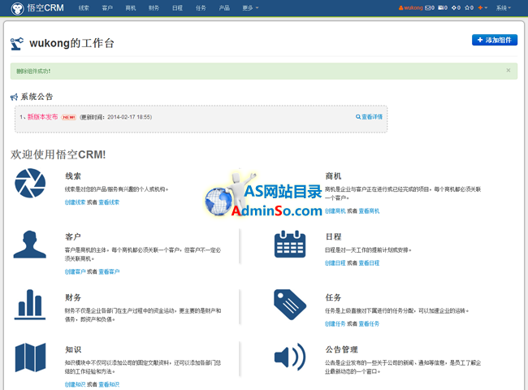This screenshot has width=528, height=390.
Task: Open the wukong user profile link
Action: click(411, 8)
